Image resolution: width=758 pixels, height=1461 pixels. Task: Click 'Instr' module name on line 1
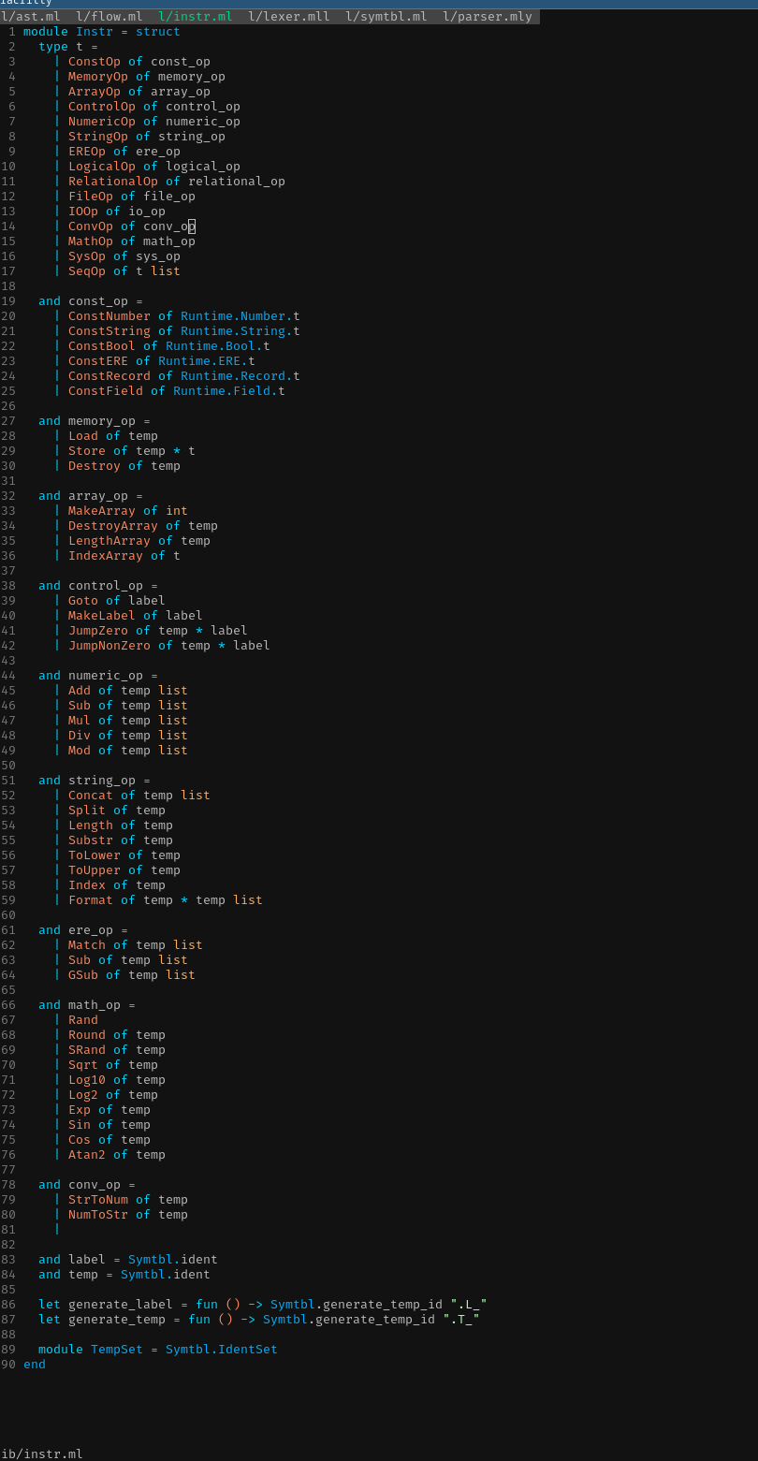click(x=95, y=32)
